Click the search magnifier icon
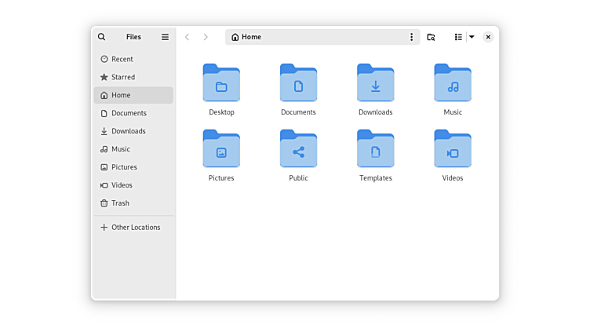 pos(101,37)
